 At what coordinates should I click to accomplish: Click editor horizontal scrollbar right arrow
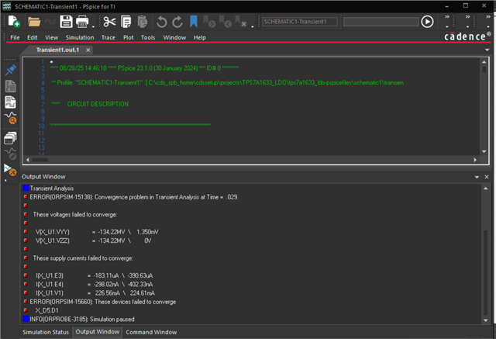(x=475, y=160)
